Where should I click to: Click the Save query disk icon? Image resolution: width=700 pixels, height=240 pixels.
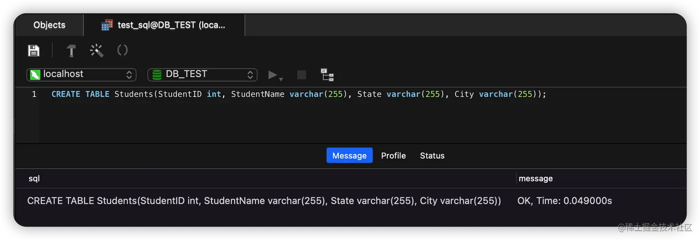34,51
